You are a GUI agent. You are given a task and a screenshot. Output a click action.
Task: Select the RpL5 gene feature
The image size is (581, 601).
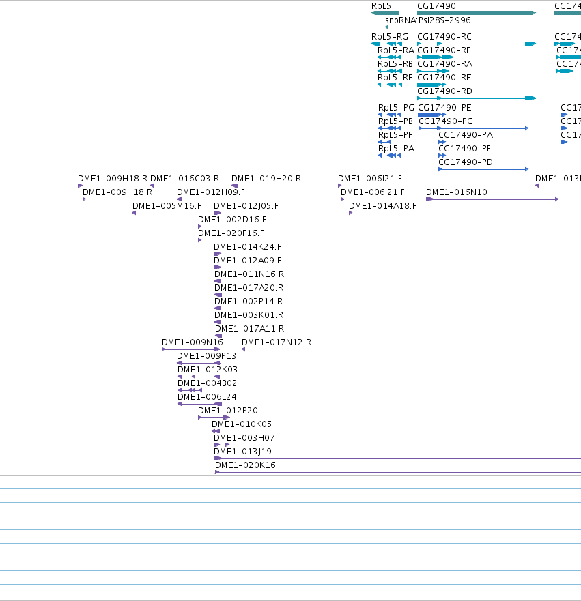tap(386, 13)
